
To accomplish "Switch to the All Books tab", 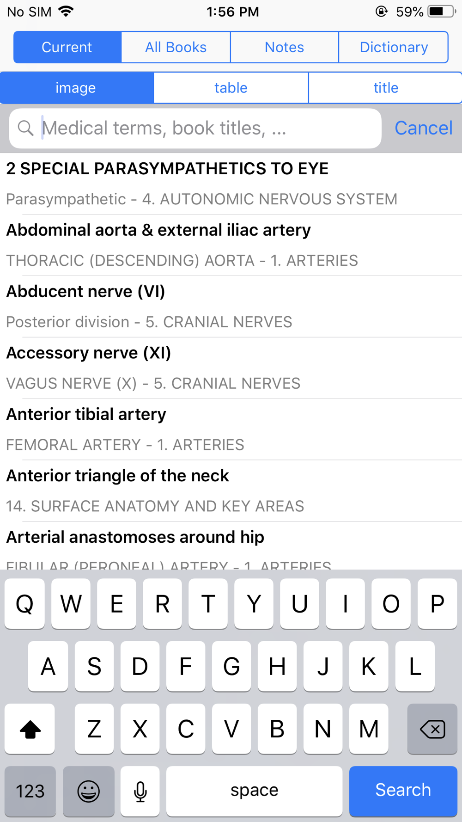I will click(x=176, y=47).
